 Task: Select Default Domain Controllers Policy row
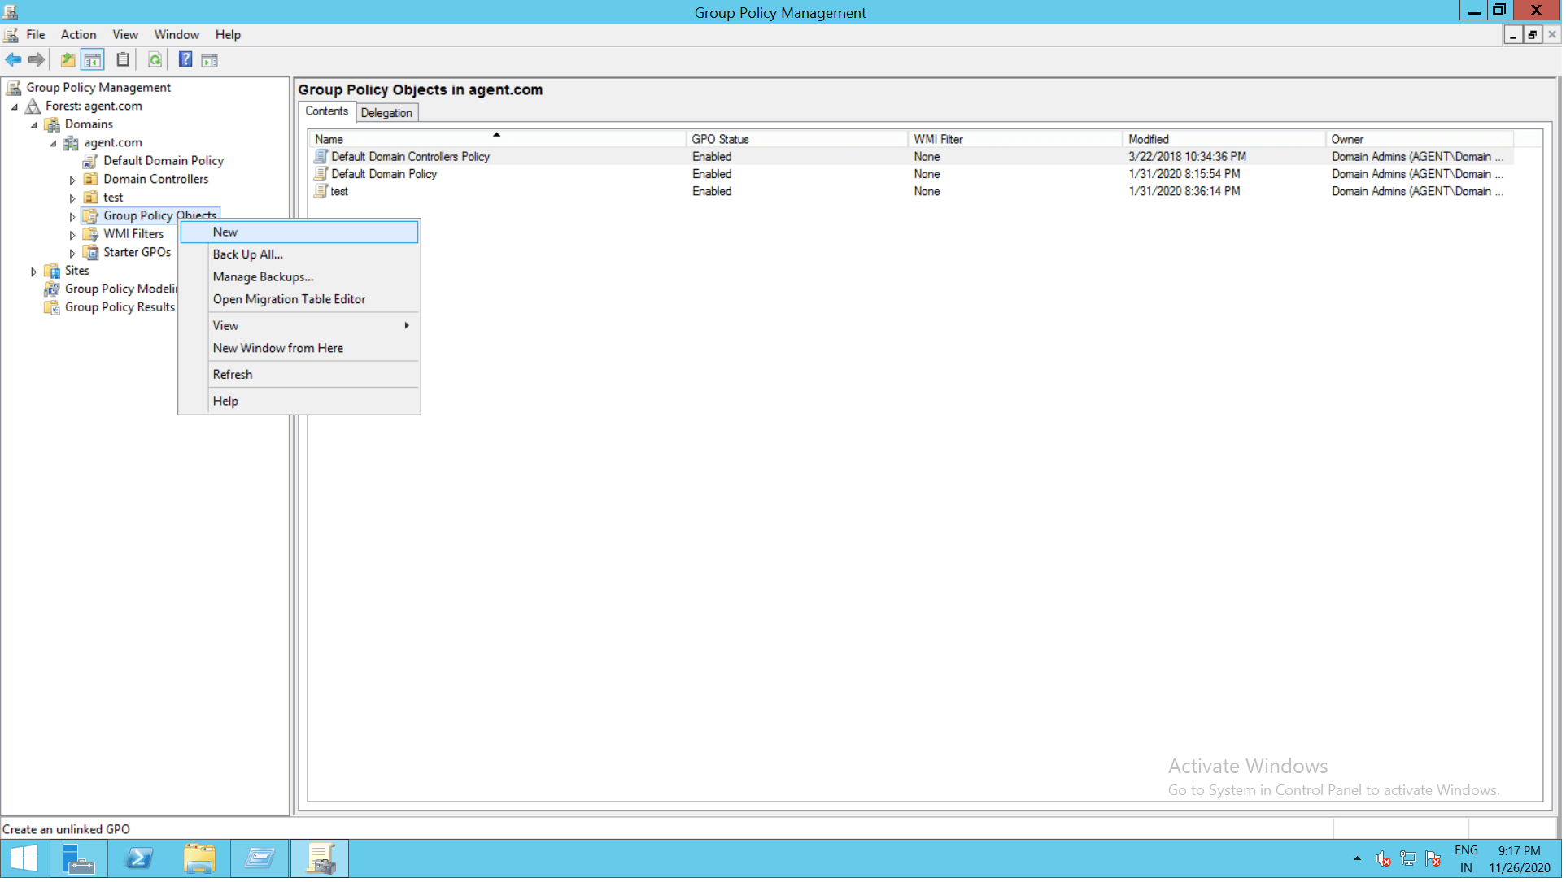(411, 157)
